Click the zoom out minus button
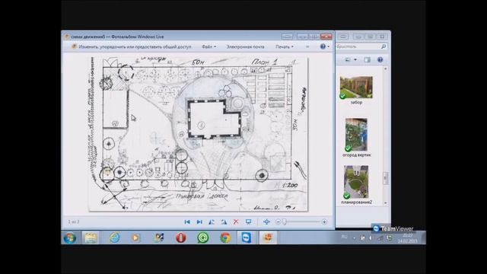487x274 pixels. (279, 221)
